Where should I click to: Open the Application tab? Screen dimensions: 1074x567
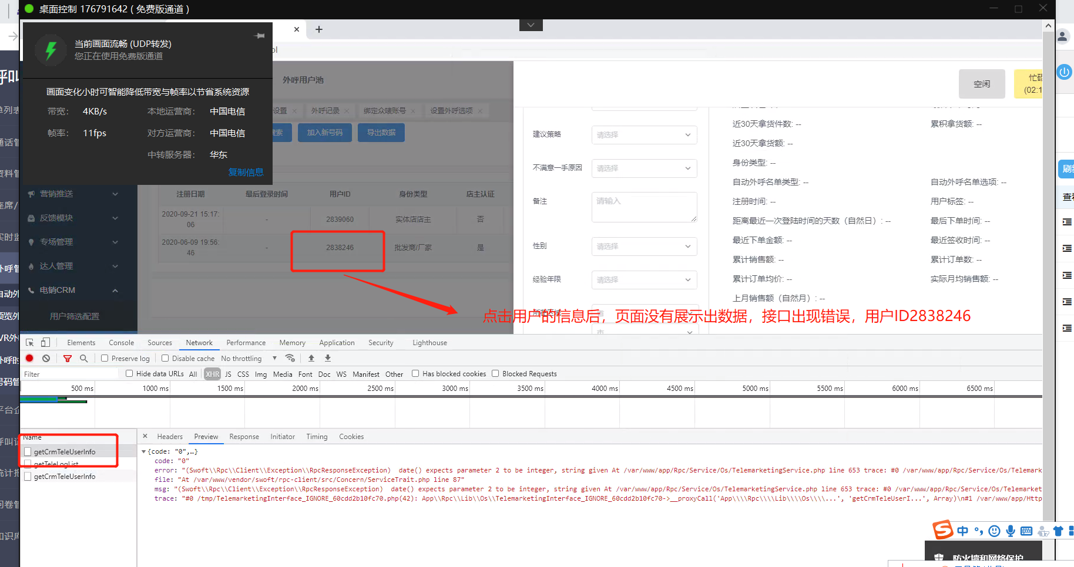pyautogui.click(x=337, y=343)
